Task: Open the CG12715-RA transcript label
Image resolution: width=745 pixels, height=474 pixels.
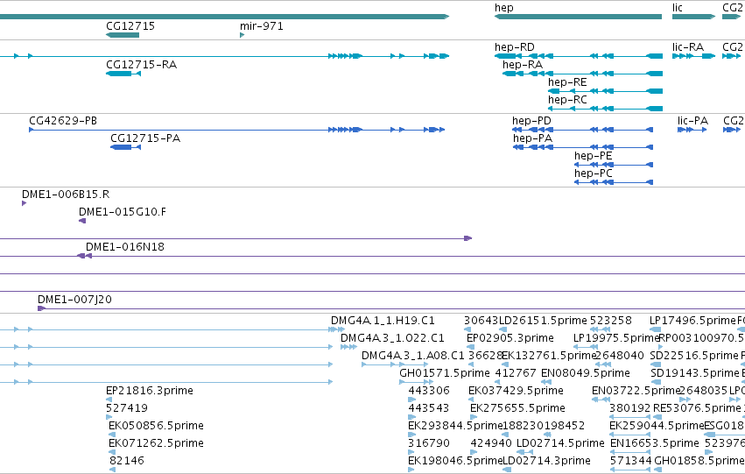Action: pos(141,65)
